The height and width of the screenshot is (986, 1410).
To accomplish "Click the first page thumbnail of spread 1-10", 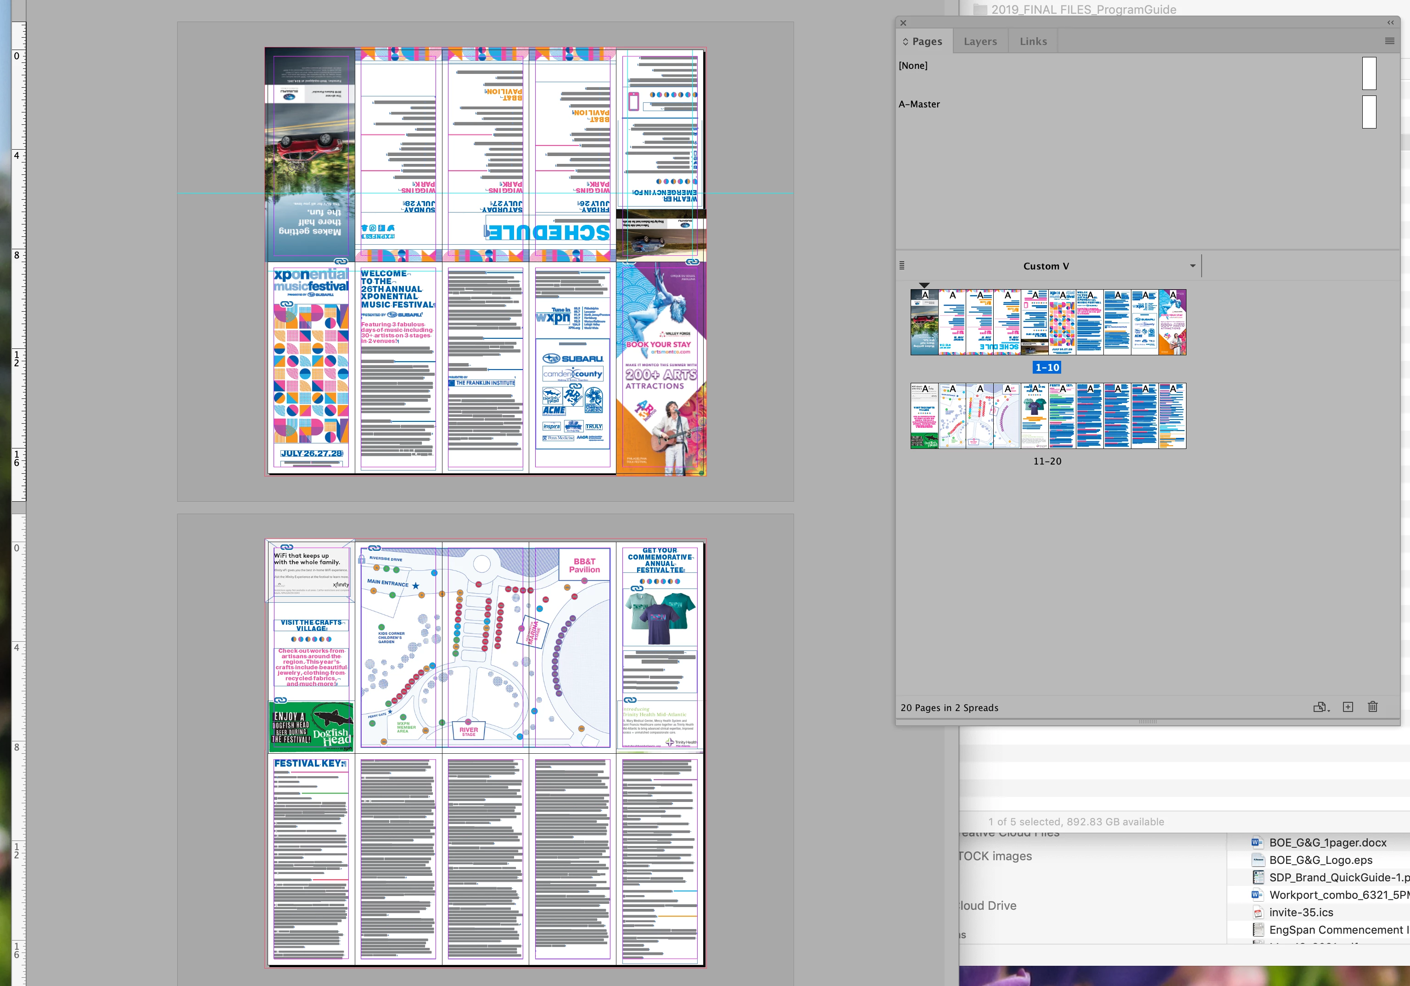I will [x=924, y=323].
